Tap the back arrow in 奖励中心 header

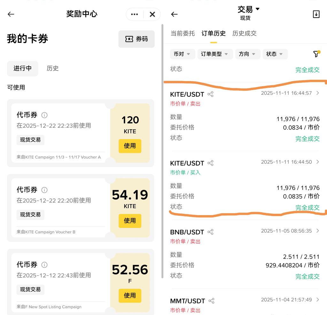click(x=11, y=14)
